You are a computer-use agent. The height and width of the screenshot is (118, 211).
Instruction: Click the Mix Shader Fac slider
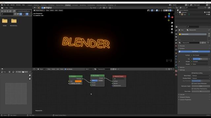click(x=97, y=81)
